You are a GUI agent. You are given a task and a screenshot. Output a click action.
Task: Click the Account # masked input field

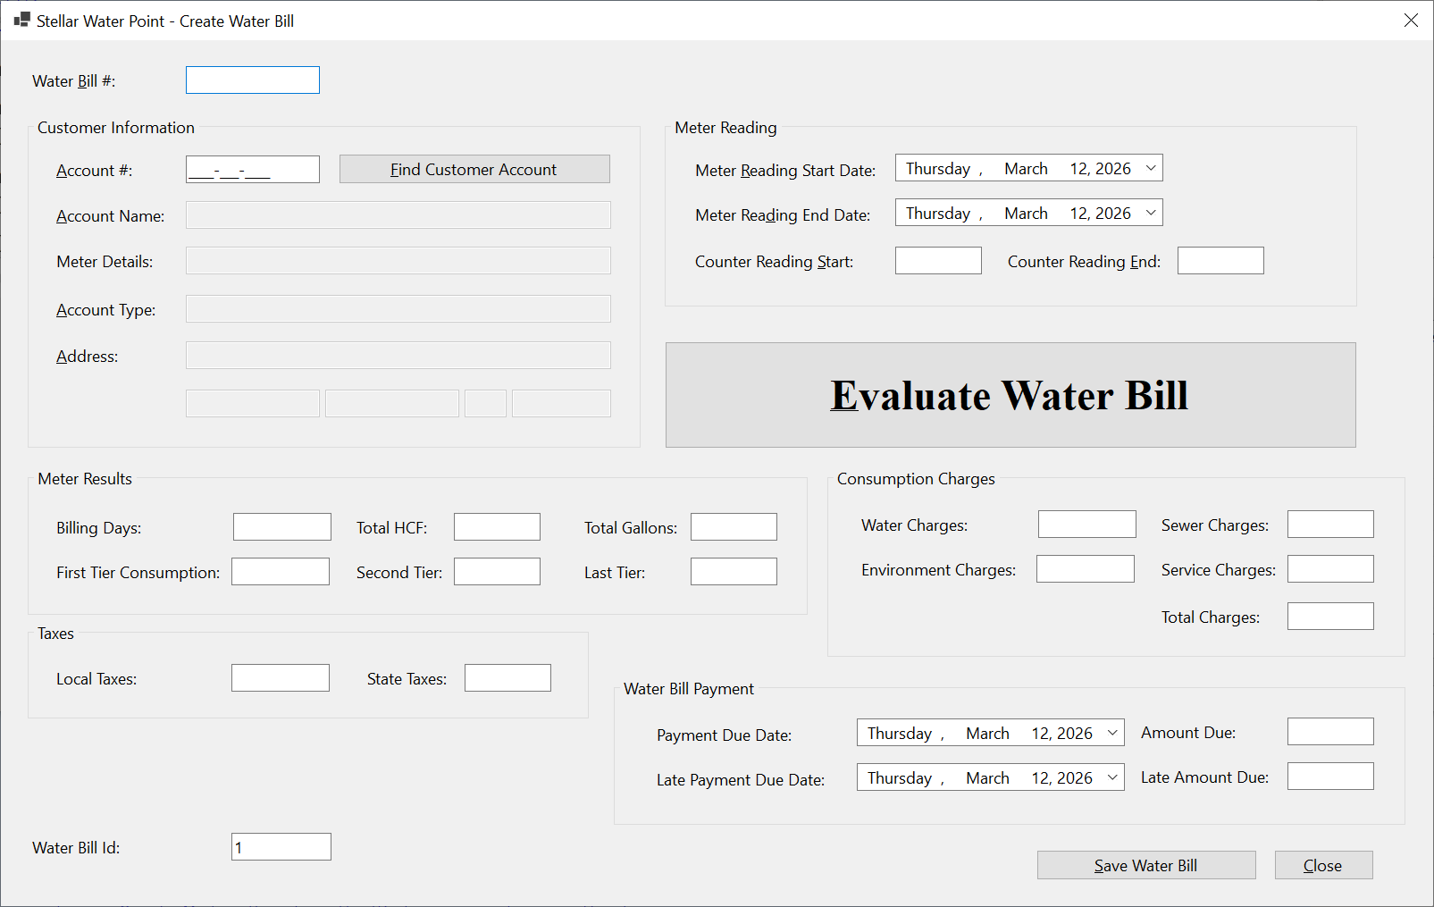[253, 170]
